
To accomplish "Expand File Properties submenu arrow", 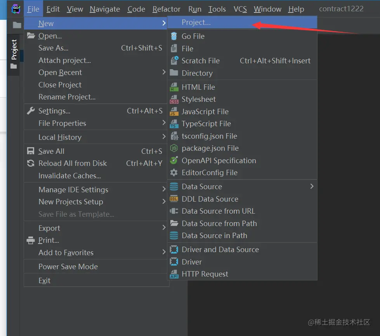I will point(164,123).
